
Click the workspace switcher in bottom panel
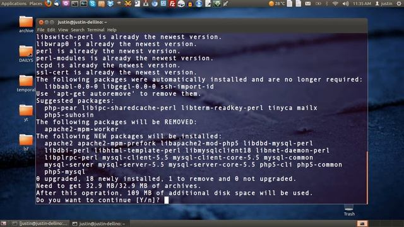pos(362,224)
